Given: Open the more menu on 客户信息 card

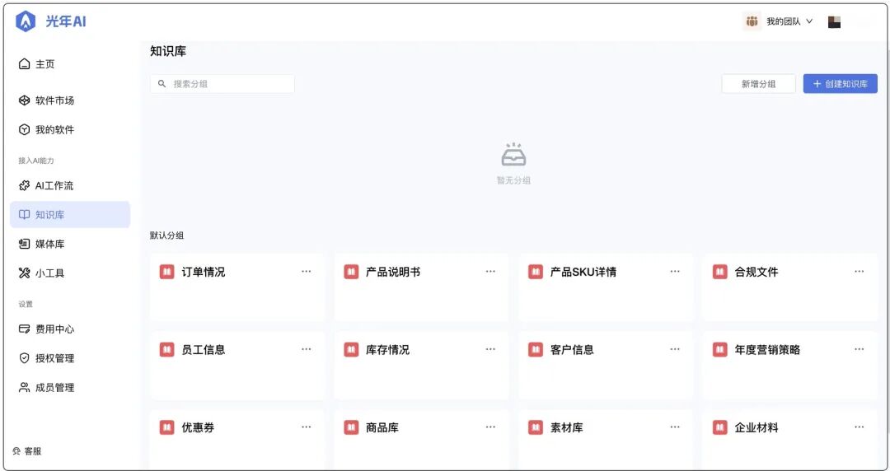Looking at the screenshot, I should (675, 349).
